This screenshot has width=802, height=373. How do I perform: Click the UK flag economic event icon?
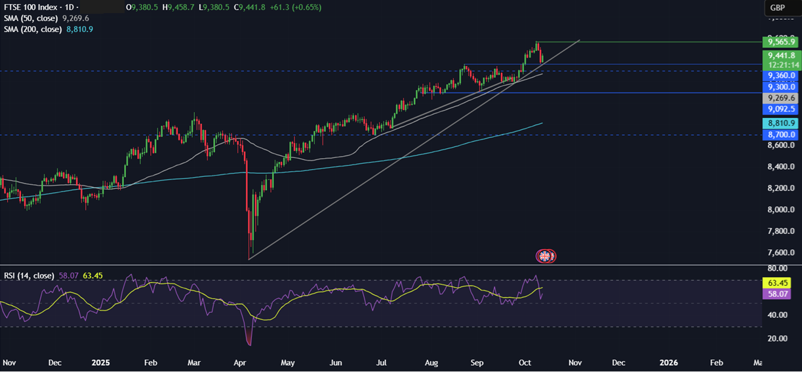546,256
